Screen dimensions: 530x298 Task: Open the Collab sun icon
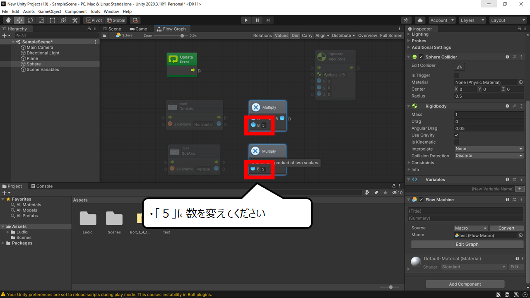[x=406, y=20]
